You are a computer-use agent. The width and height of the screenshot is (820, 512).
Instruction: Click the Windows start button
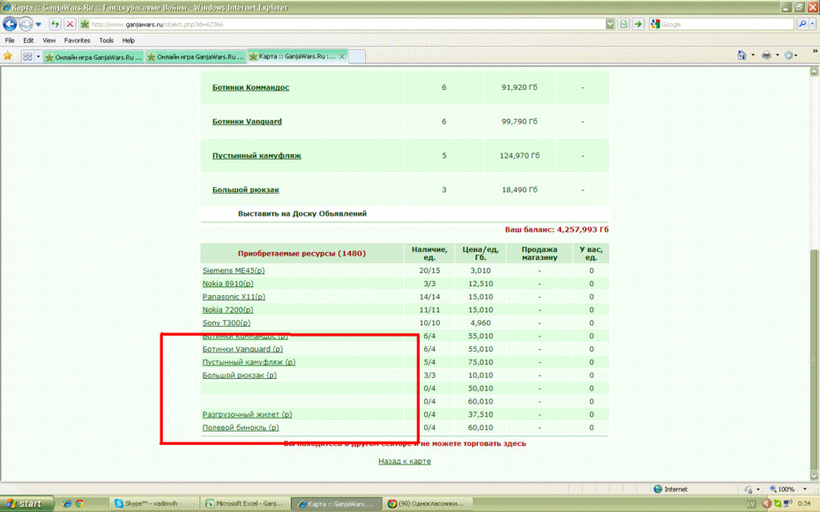pos(26,504)
